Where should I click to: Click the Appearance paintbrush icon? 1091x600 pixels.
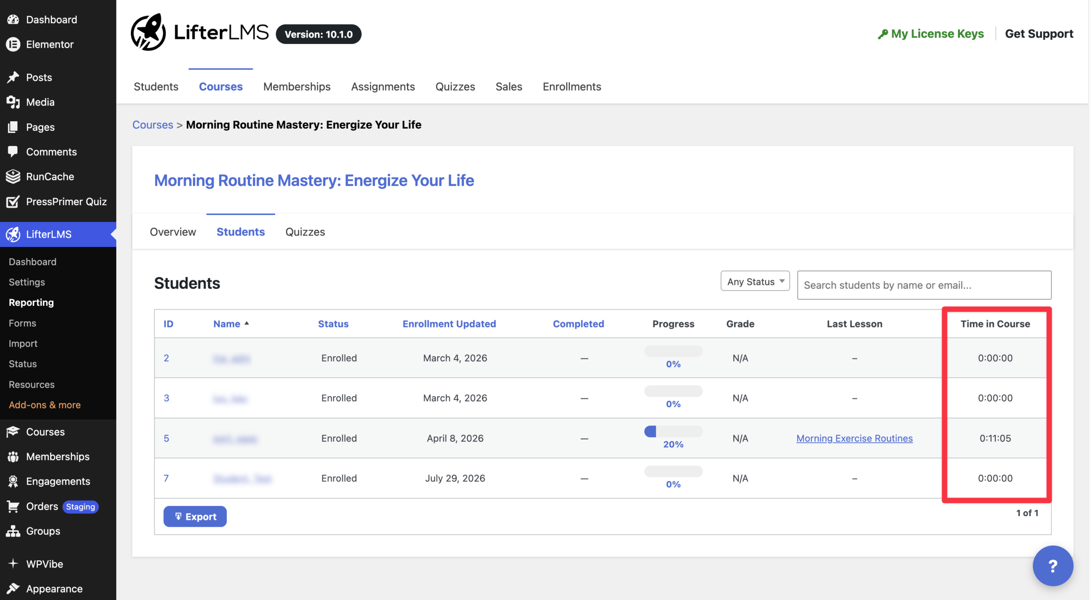point(13,589)
